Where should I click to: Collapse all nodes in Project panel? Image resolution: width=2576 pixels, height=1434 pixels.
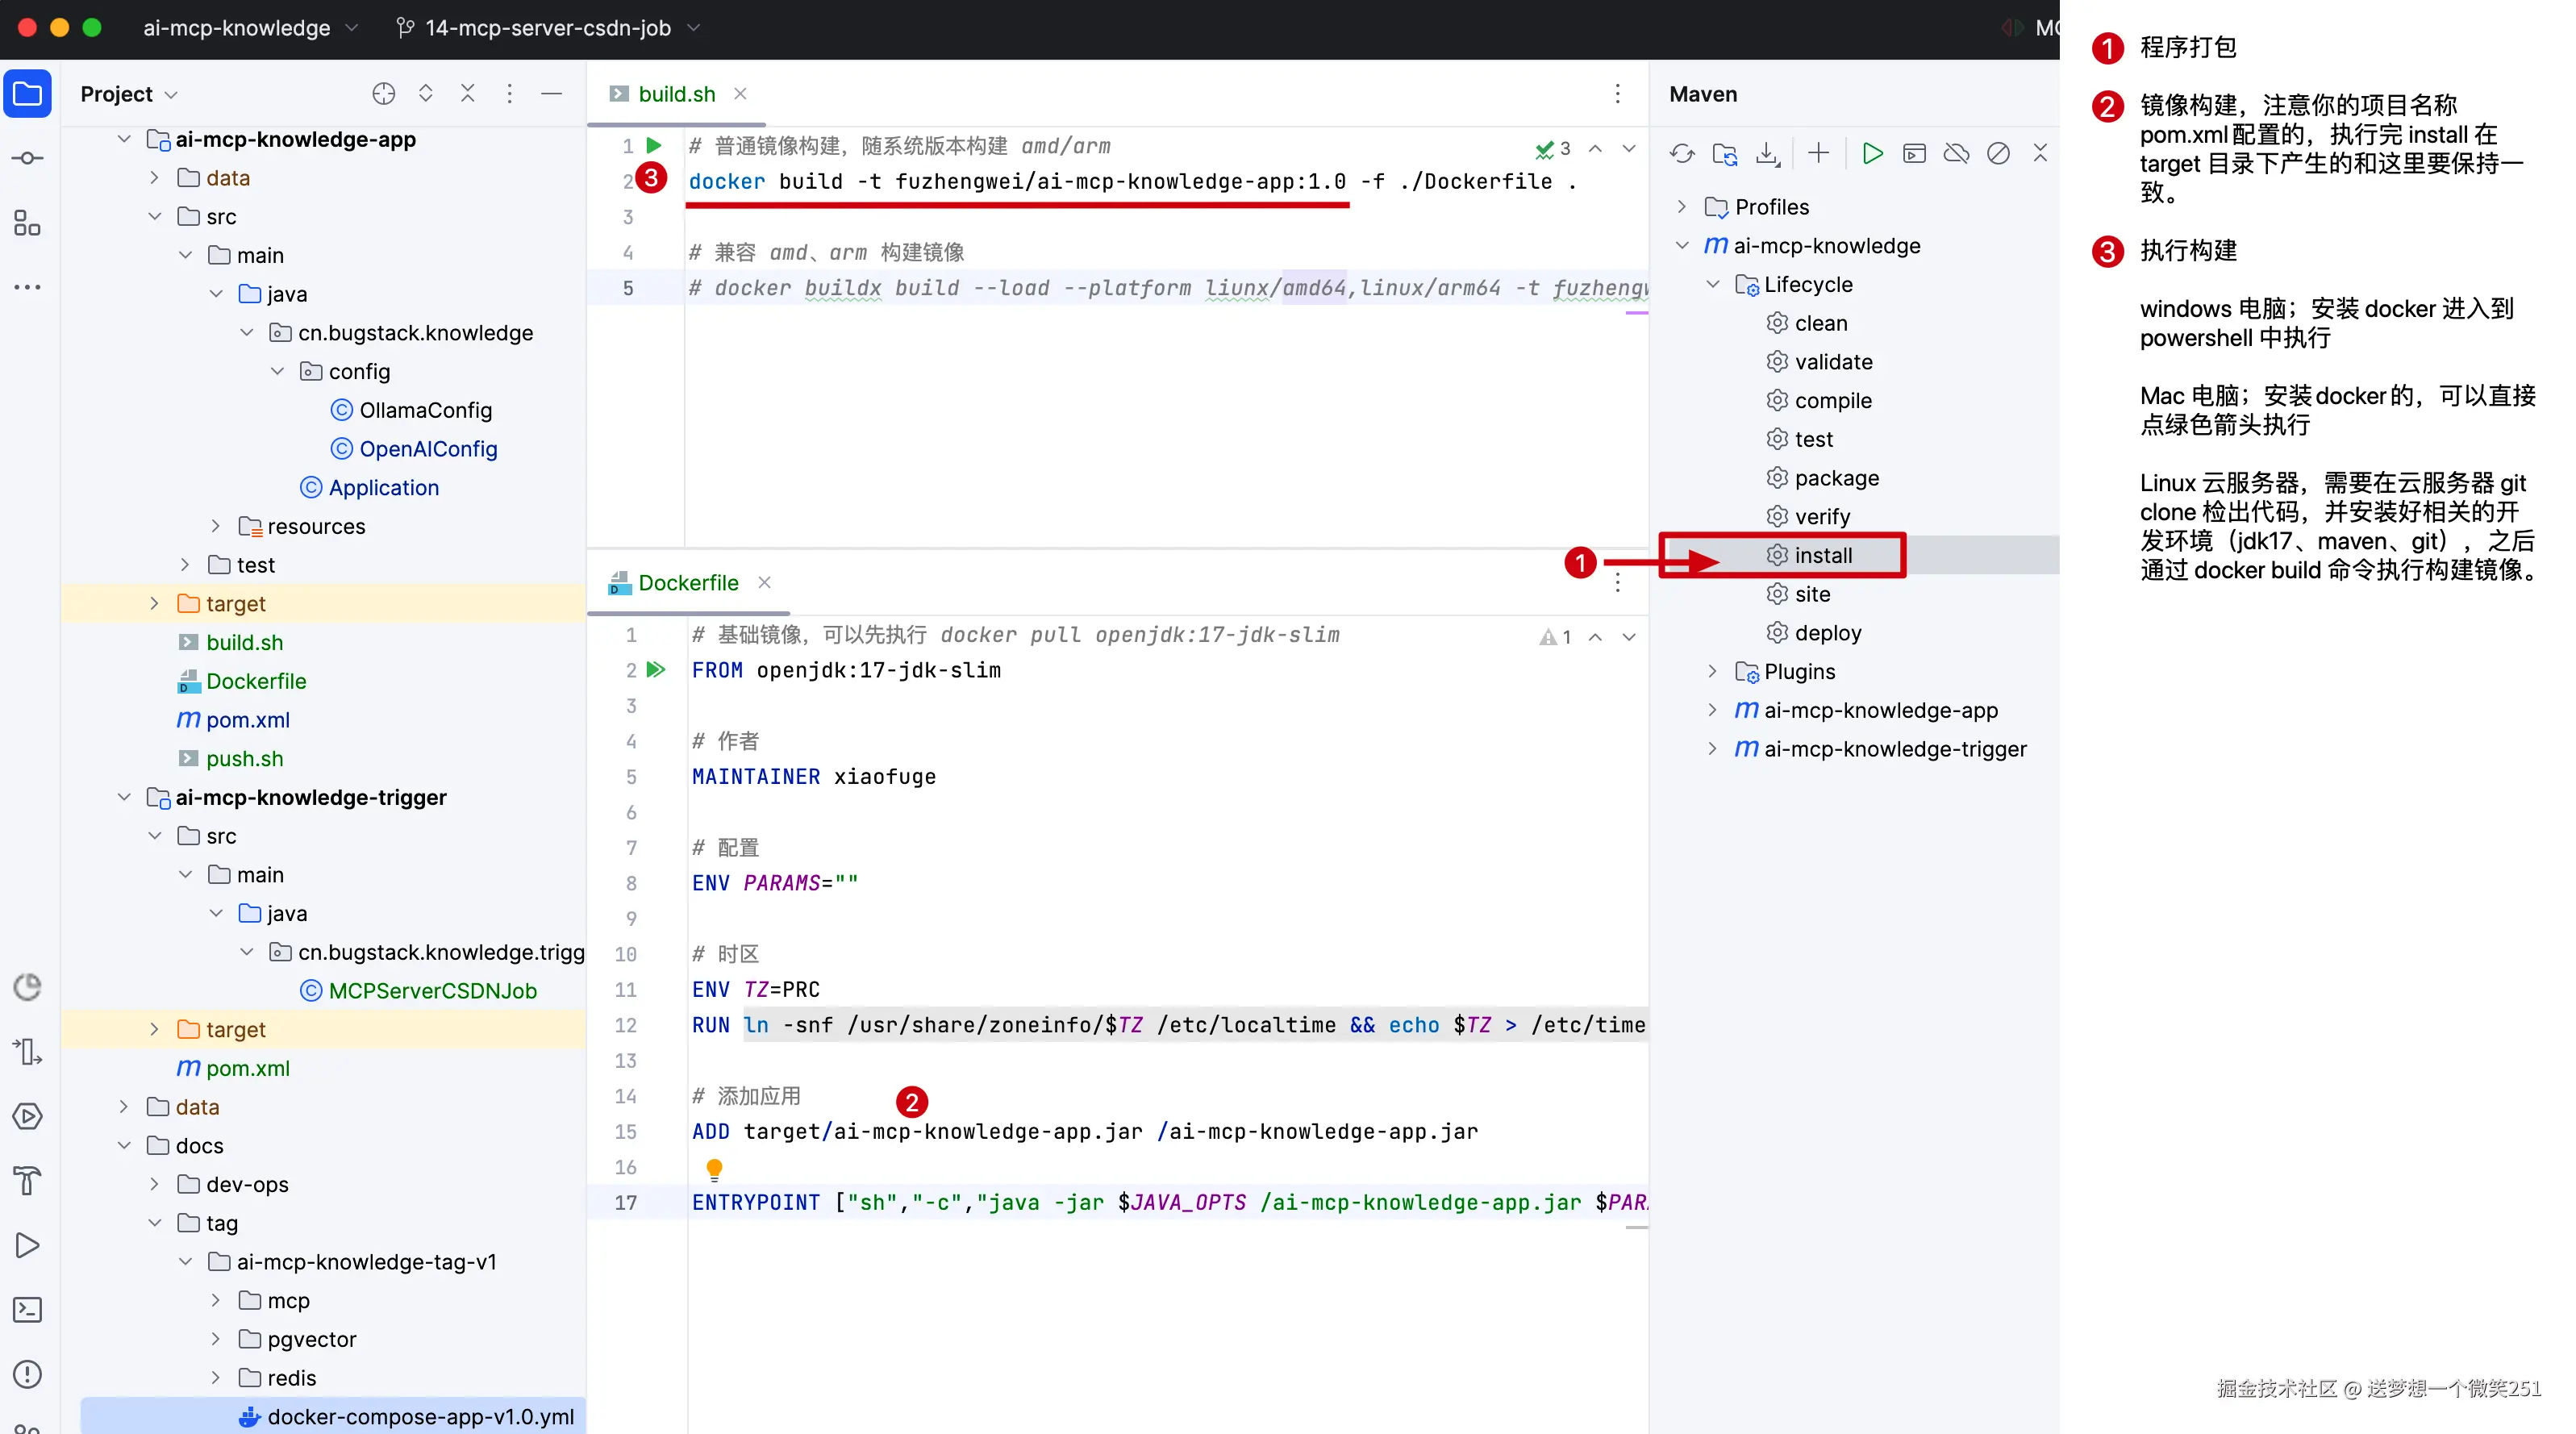468,94
